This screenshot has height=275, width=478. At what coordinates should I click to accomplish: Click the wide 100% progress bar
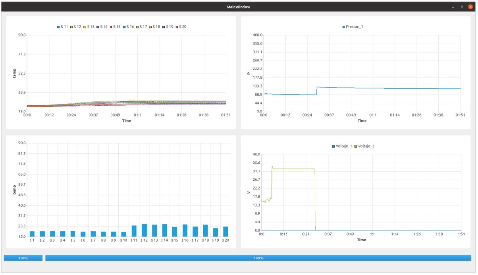258,258
